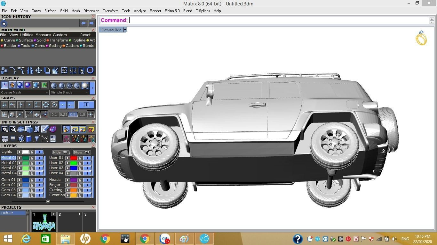Toggle on/off switch for Heads layer
Viewport: 437px width, 245px height.
click(x=87, y=180)
